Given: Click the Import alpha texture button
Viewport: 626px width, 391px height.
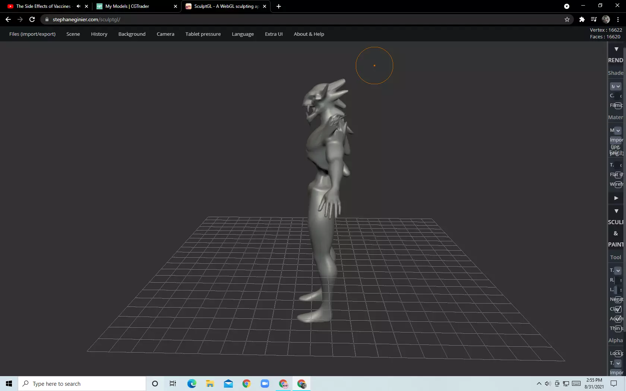Looking at the screenshot, I should [x=616, y=372].
